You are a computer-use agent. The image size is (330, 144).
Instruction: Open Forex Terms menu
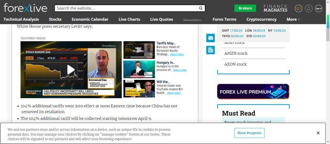point(224,19)
